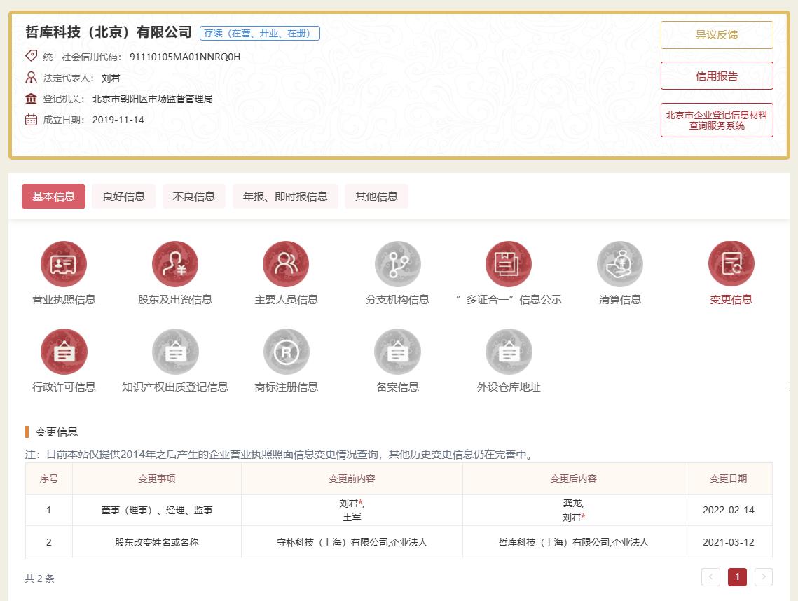Open the 清算信息 icon
Screen dimensions: 798x601
tap(619, 264)
